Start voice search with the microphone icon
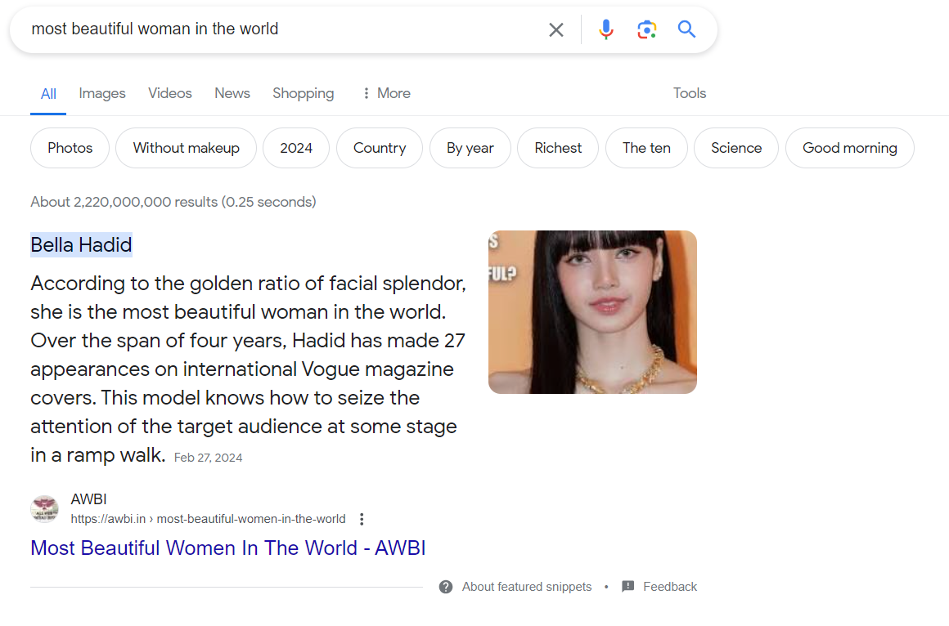Viewport: 949px width, 626px height. coord(606,29)
